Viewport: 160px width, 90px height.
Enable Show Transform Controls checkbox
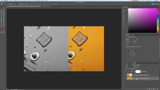click(x=18, y=4)
